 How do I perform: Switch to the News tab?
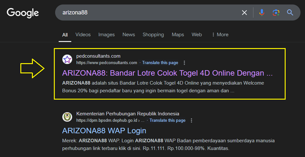click(129, 35)
